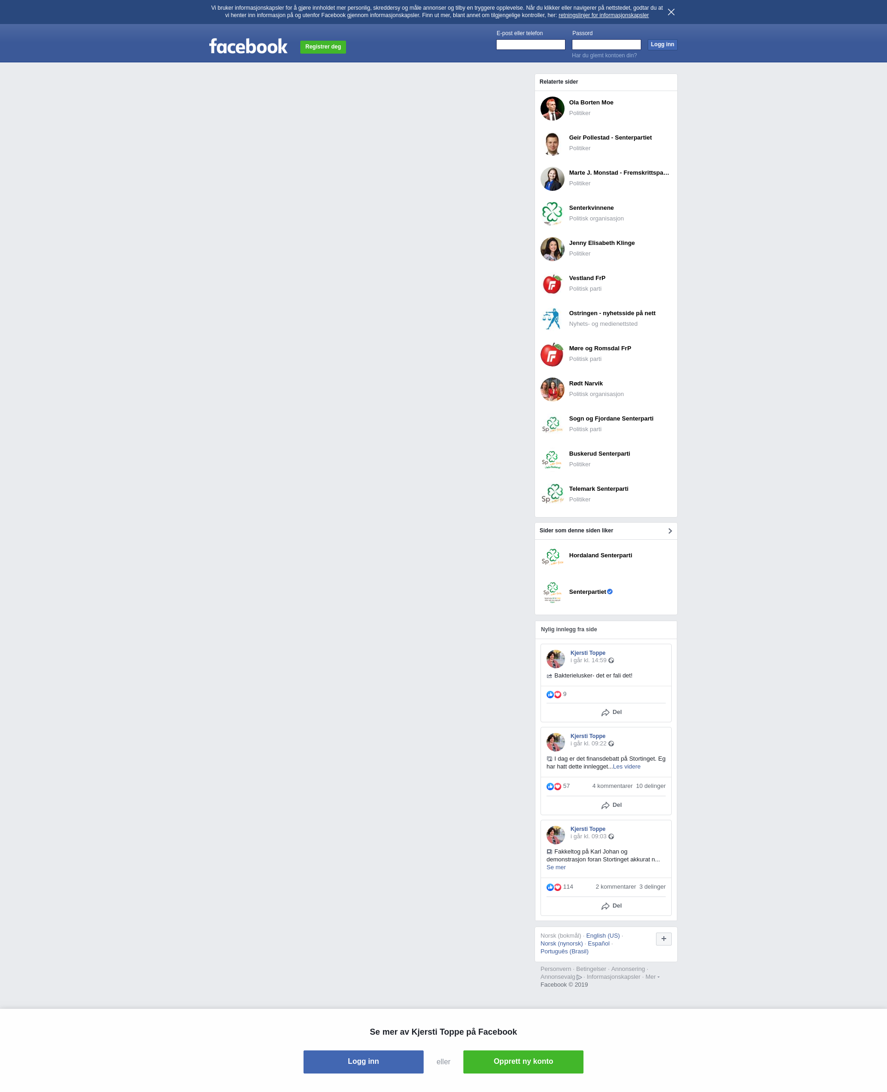Open Senterkvinnene clover logo page

(x=553, y=214)
